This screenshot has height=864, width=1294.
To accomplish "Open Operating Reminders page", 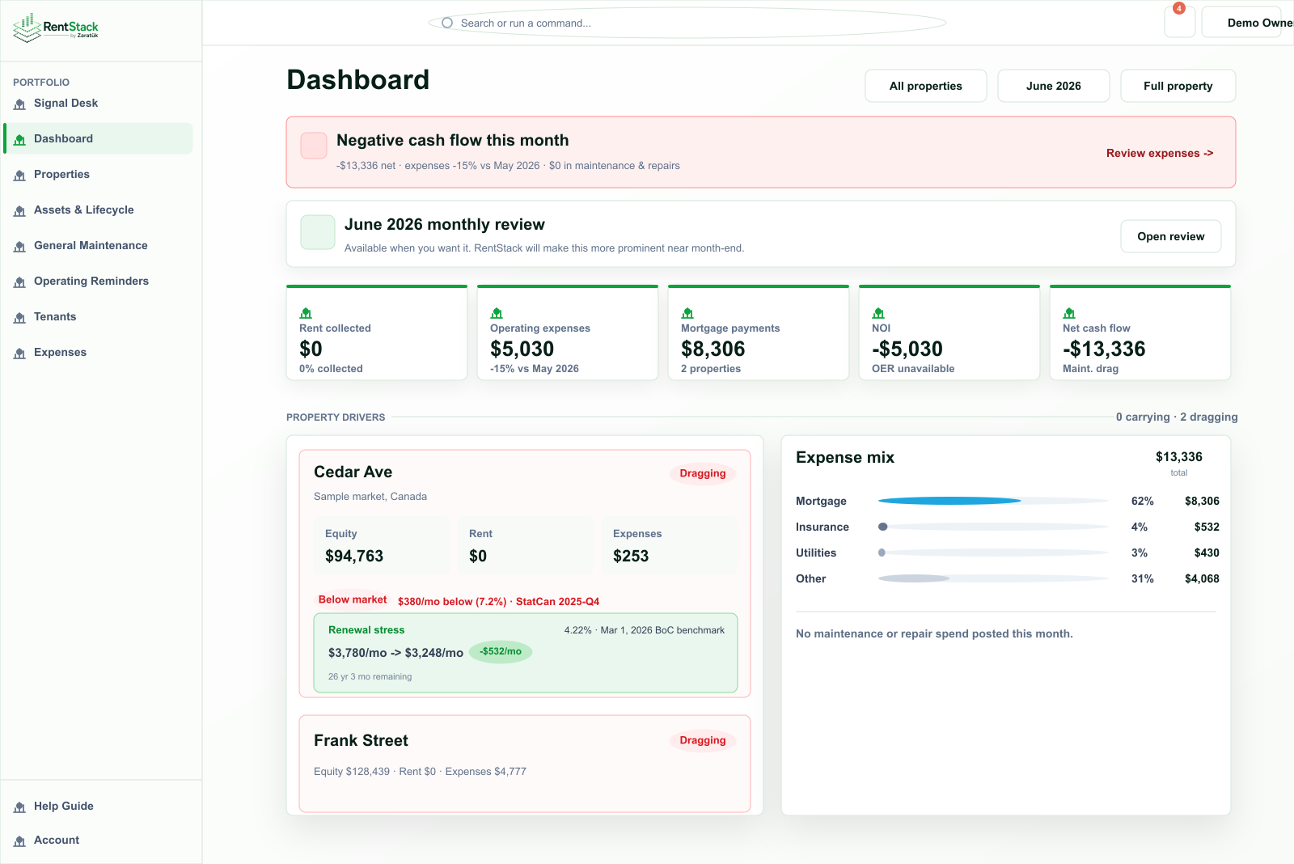I will point(98,281).
